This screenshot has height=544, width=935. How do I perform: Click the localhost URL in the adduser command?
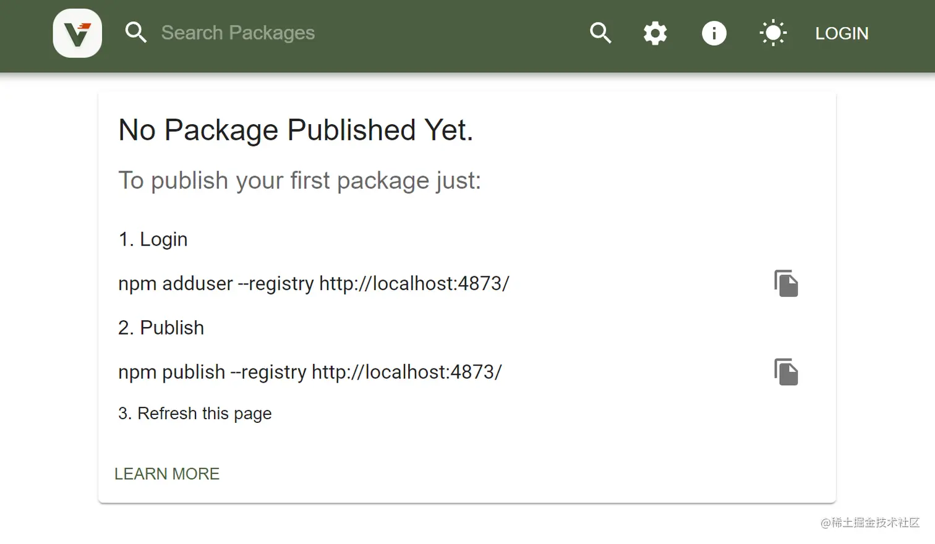click(414, 284)
